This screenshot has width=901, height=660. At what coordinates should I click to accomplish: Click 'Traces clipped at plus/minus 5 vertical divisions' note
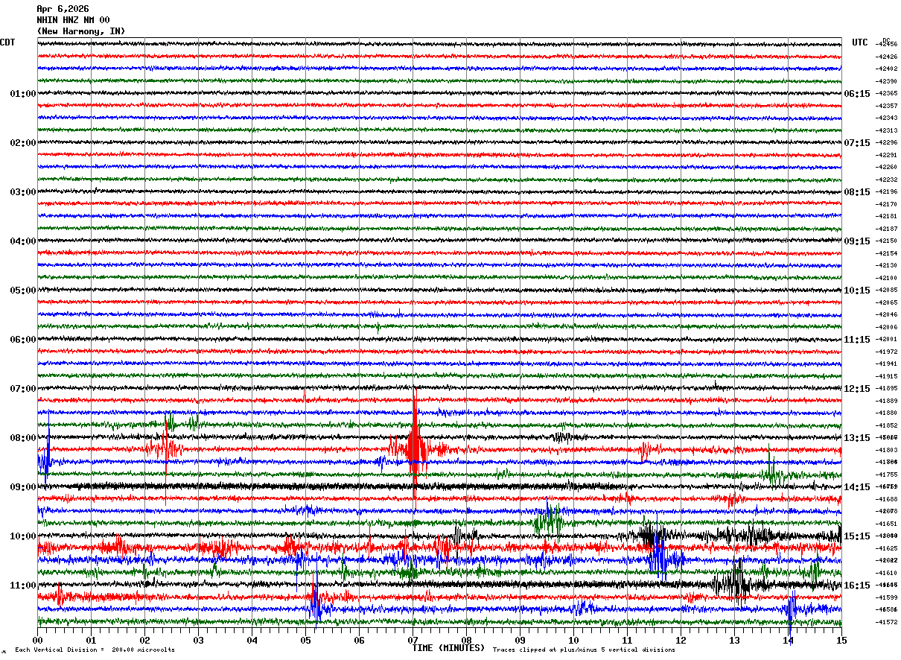click(584, 650)
